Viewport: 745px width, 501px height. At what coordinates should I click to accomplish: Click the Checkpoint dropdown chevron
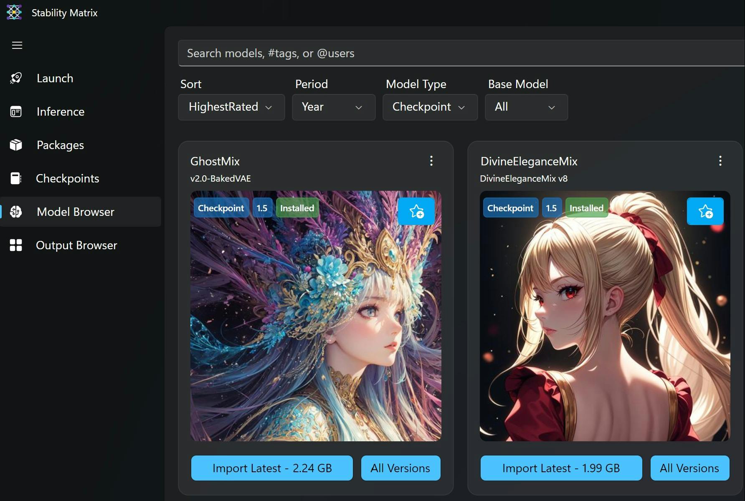(461, 108)
